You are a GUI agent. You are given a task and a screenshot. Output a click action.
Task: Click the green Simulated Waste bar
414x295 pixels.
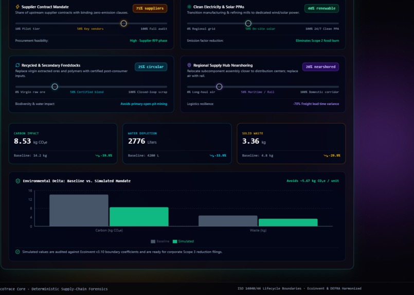(x=288, y=222)
